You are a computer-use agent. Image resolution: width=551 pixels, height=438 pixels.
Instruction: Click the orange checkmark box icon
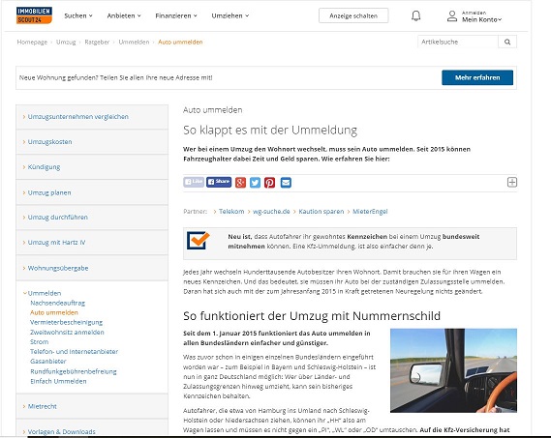199,241
